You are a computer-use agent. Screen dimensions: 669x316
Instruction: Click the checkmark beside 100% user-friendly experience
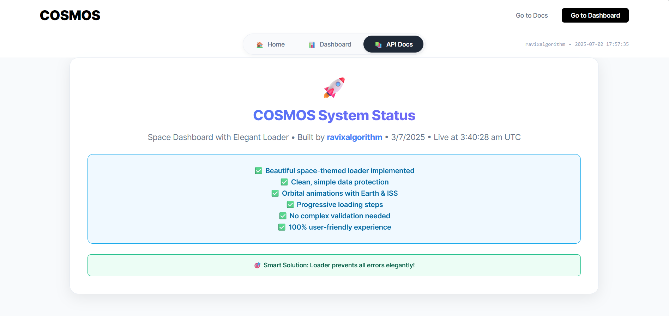pos(282,227)
